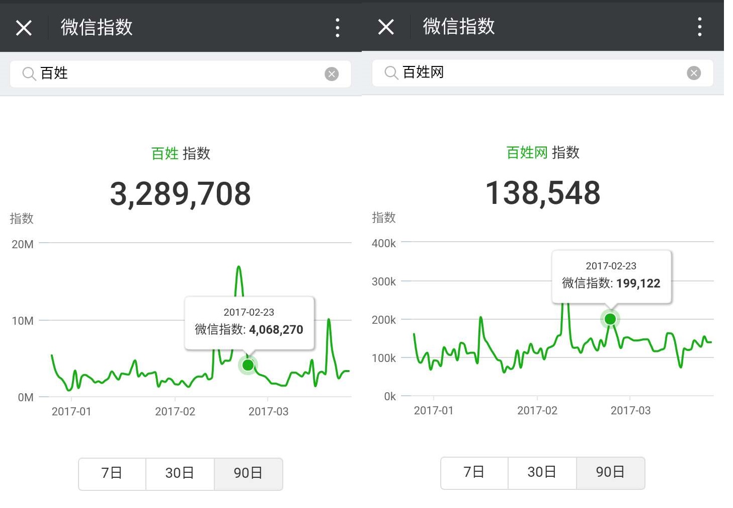733x508 pixels.
Task: Focus the search box containing 百姓网
Action: click(x=543, y=73)
